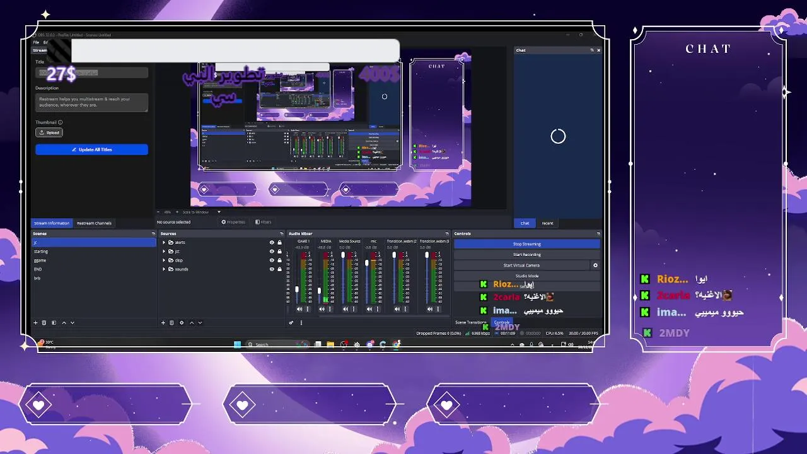
Task: Click the thumbnail info icon
Action: 61,122
